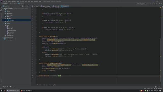
Task: Expand the assets folder
Action: 4,10
